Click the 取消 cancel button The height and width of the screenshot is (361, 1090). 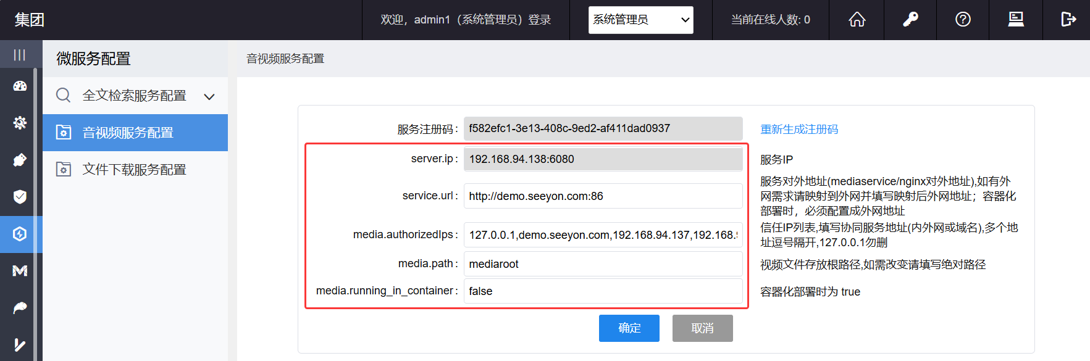(703, 328)
